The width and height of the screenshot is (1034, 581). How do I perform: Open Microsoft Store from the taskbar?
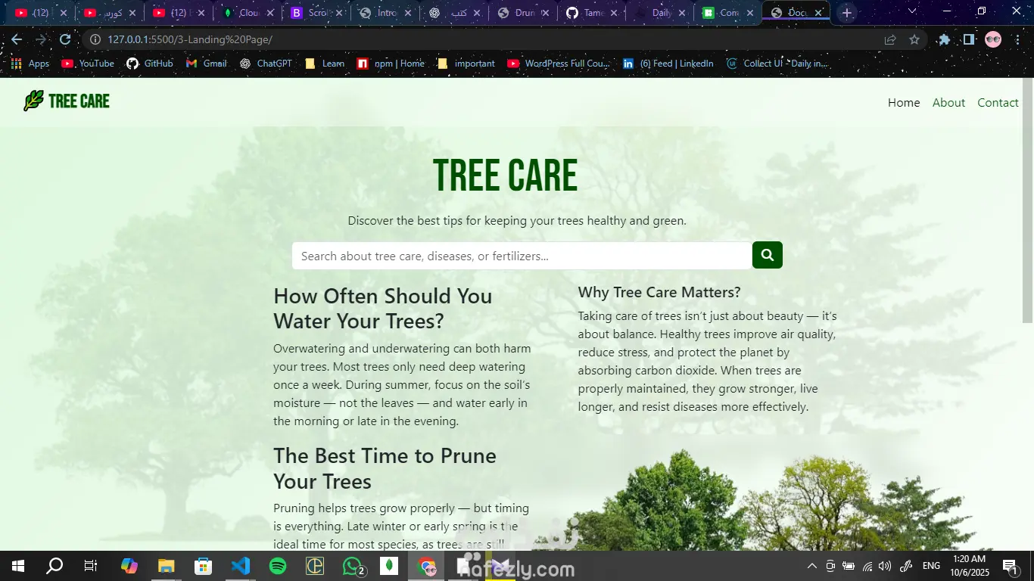pyautogui.click(x=203, y=566)
